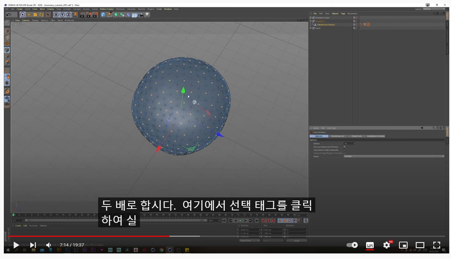Skip to the next video

click(33, 245)
